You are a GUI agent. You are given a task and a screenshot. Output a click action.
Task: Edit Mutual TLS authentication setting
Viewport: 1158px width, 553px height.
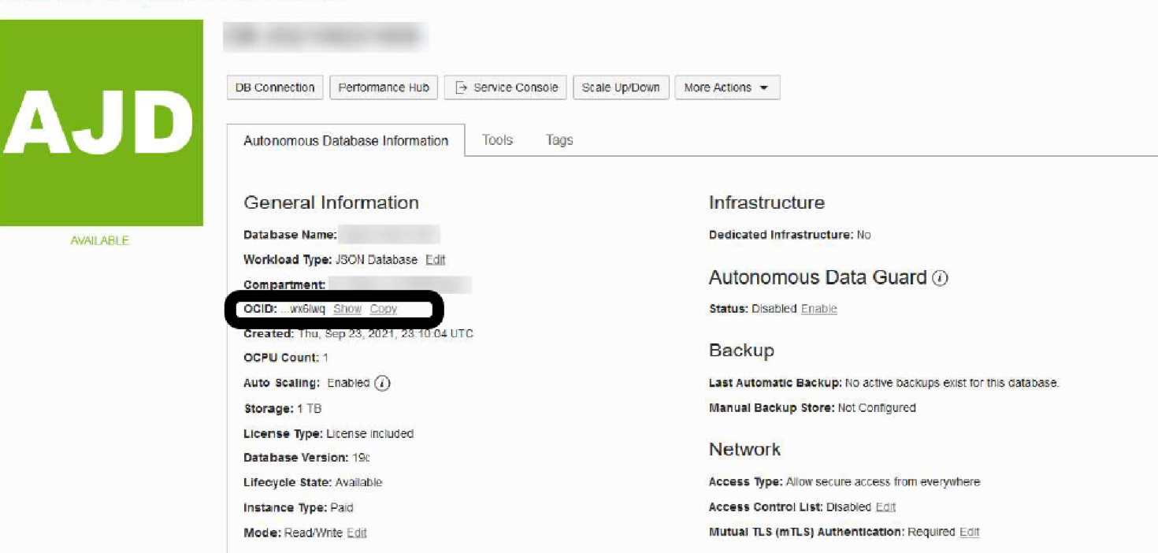[x=970, y=533]
